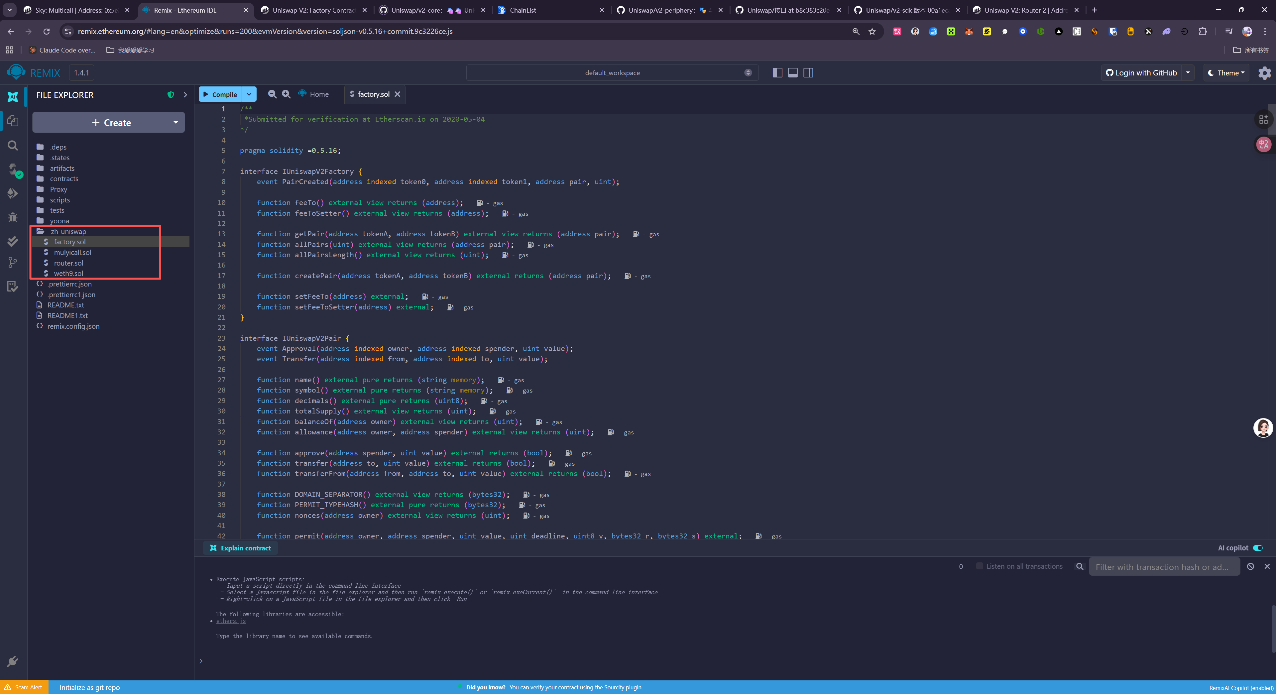The height and width of the screenshot is (694, 1276).
Task: Open the Theme dropdown
Action: click(1226, 73)
